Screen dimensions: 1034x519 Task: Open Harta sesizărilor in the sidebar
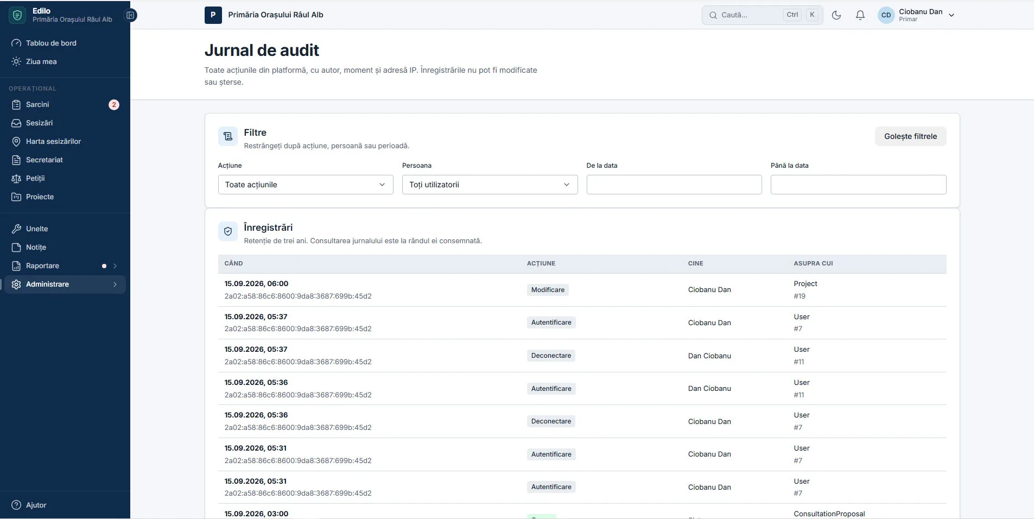(65, 141)
